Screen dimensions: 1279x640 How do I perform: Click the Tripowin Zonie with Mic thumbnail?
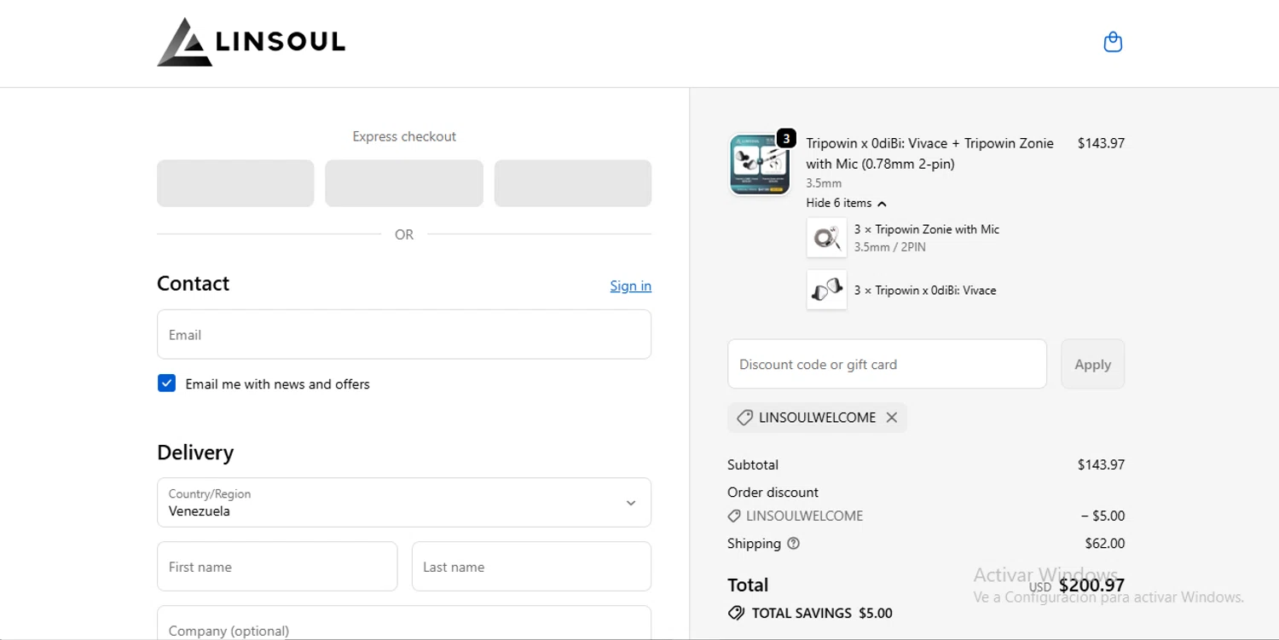tap(826, 237)
